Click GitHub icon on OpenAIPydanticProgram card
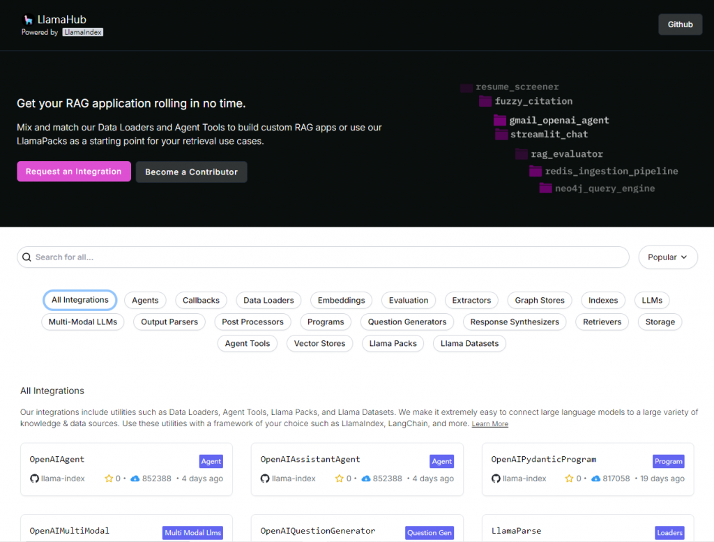This screenshot has width=714, height=542. point(496,479)
